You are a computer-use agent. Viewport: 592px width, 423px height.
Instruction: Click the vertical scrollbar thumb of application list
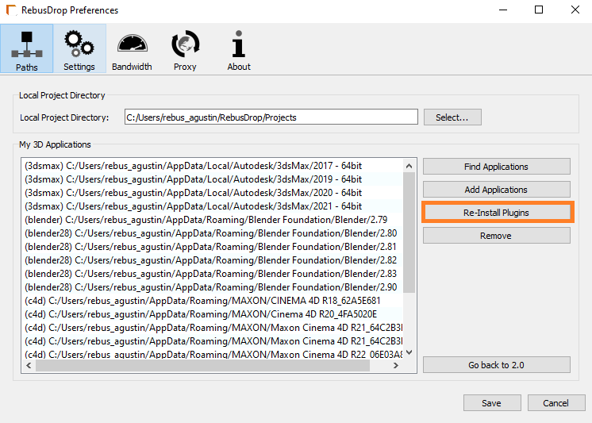409,233
